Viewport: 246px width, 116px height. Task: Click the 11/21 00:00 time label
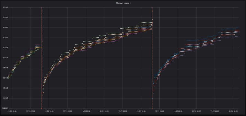pyautogui.click(x=86, y=111)
